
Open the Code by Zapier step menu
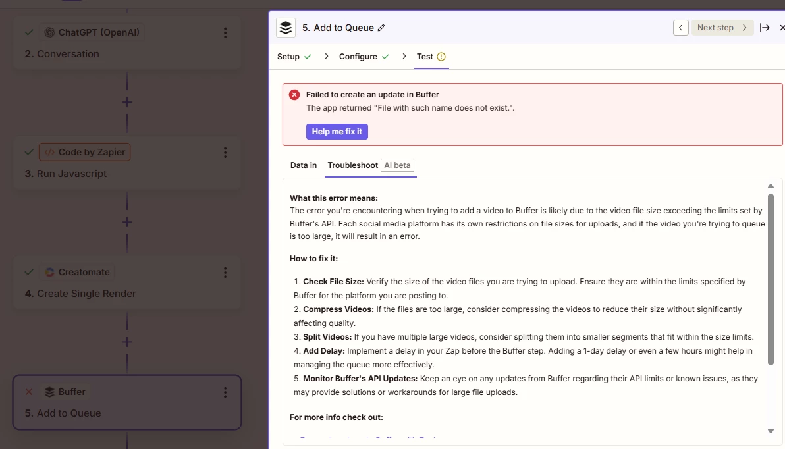[x=225, y=153]
